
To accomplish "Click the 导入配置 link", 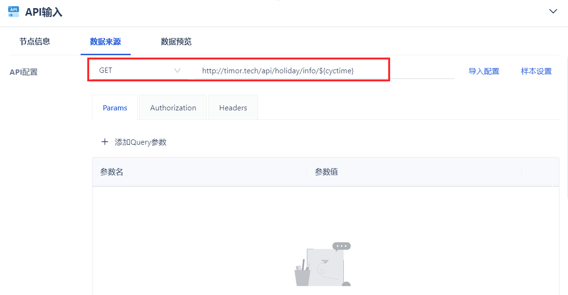I will point(484,71).
